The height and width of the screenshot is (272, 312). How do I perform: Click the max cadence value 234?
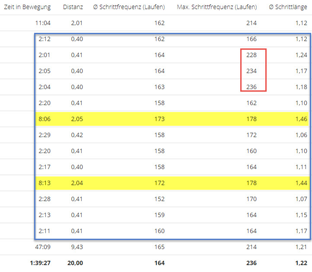point(251,71)
